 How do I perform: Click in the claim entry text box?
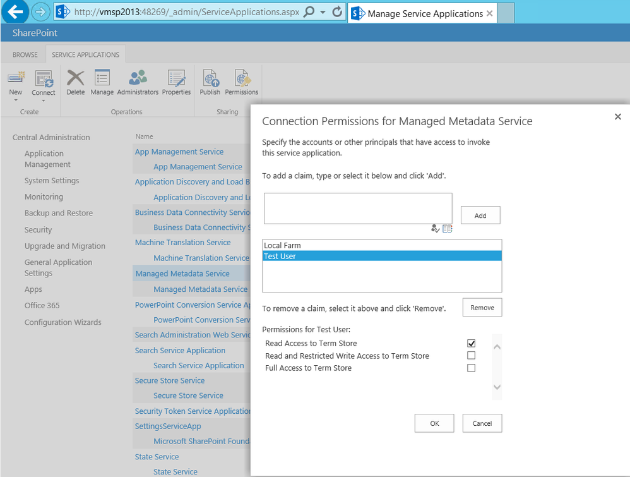358,208
